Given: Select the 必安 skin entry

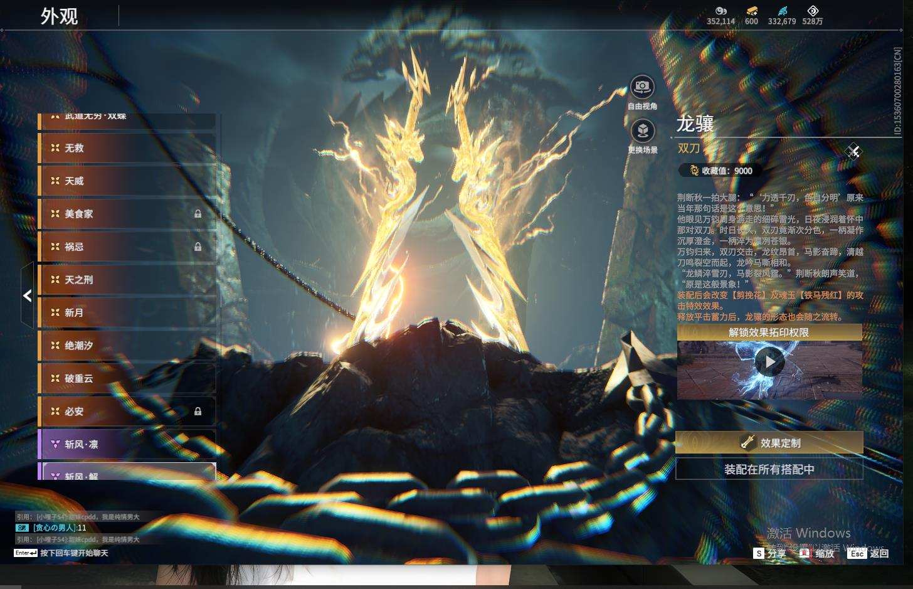Looking at the screenshot, I should [127, 411].
